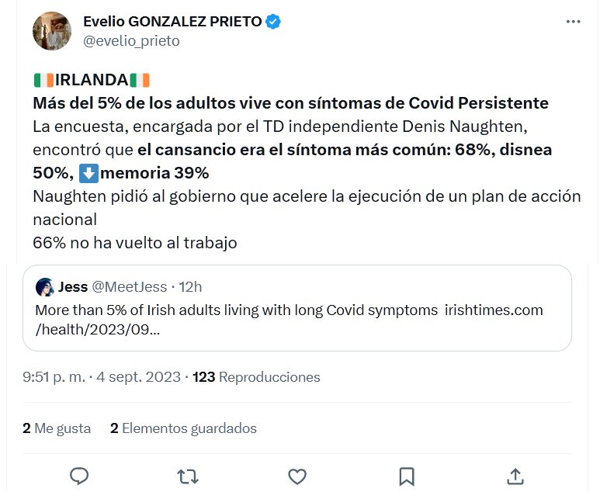The image size is (607, 492).
Task: Click the blue verified badge
Action: point(274,22)
